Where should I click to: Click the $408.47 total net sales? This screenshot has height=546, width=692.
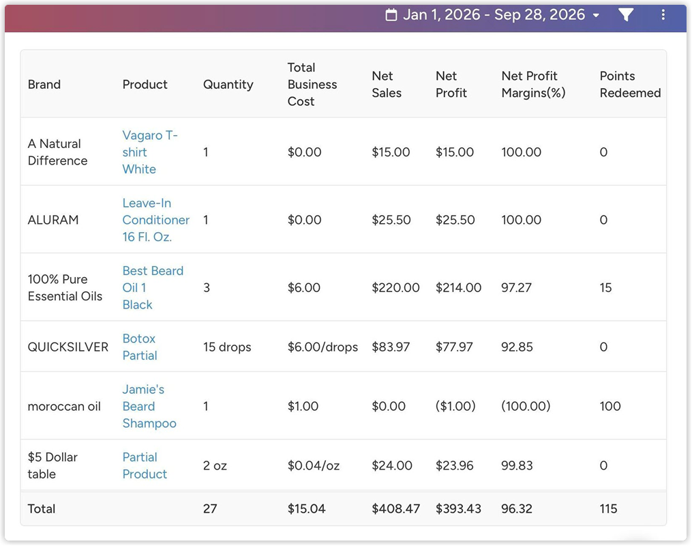click(396, 509)
